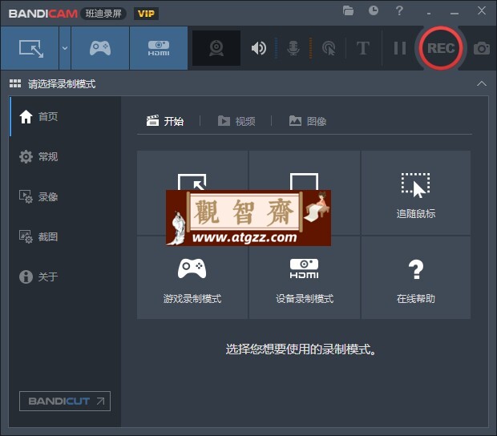Viewport: 497px width, 436px height.
Task: Open the 常规 general settings
Action: tap(65, 156)
